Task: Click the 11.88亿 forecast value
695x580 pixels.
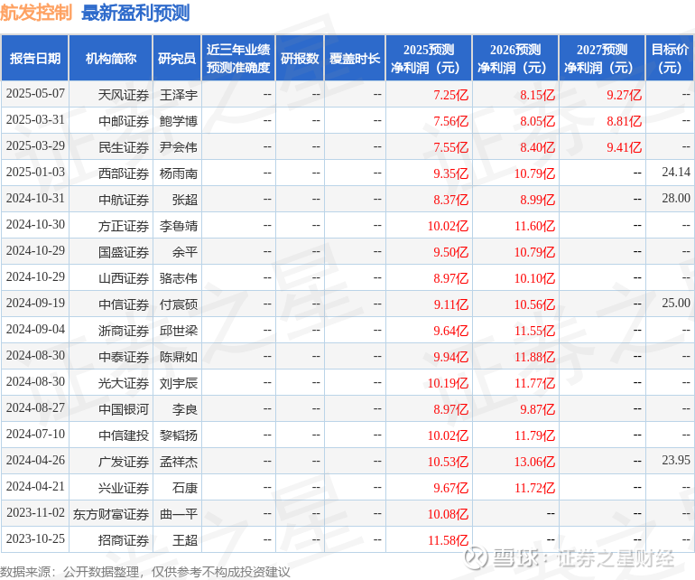Action: tap(534, 356)
